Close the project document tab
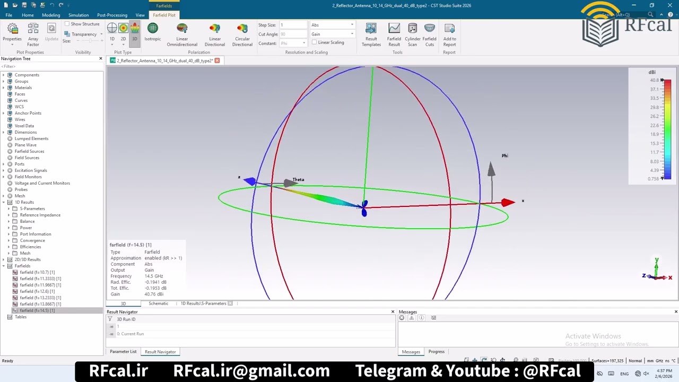 [217, 60]
